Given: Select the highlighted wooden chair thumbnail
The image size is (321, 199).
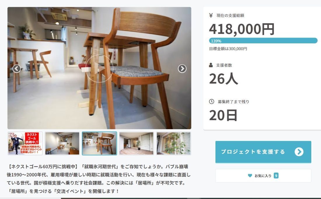Looking at the screenshot, I should pos(99,143).
